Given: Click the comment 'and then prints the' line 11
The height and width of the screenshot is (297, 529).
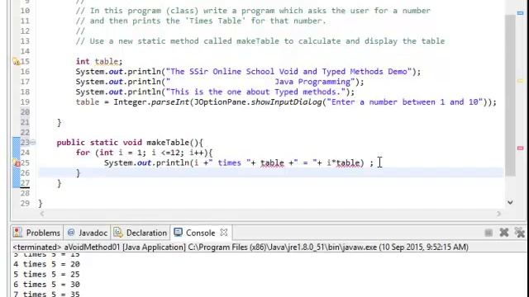Looking at the screenshot, I should pos(201,21).
